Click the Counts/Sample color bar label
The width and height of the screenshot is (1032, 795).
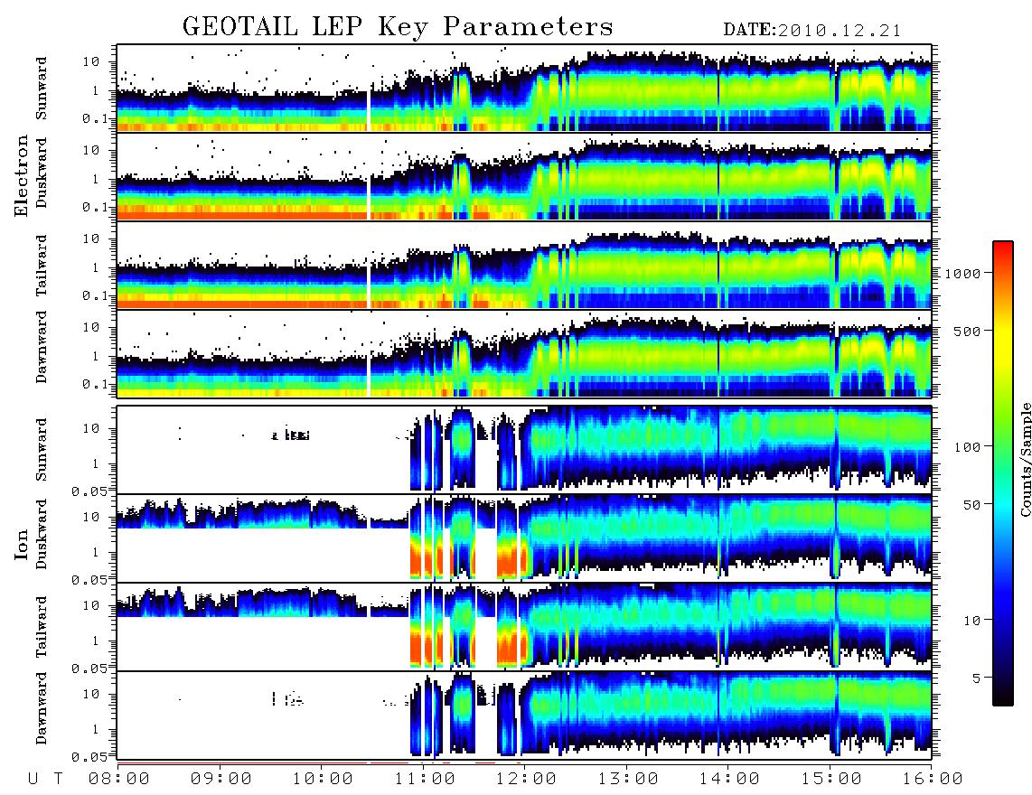1025,460
